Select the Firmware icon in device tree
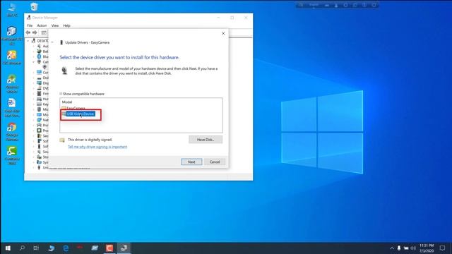The height and width of the screenshot is (254, 452). pyautogui.click(x=40, y=94)
